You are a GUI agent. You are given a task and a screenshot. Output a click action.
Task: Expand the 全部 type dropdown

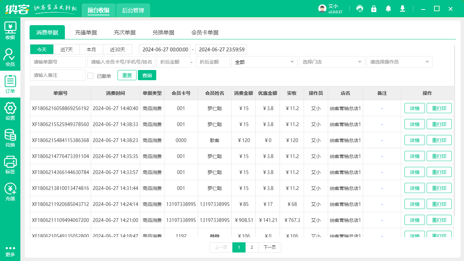(x=264, y=62)
